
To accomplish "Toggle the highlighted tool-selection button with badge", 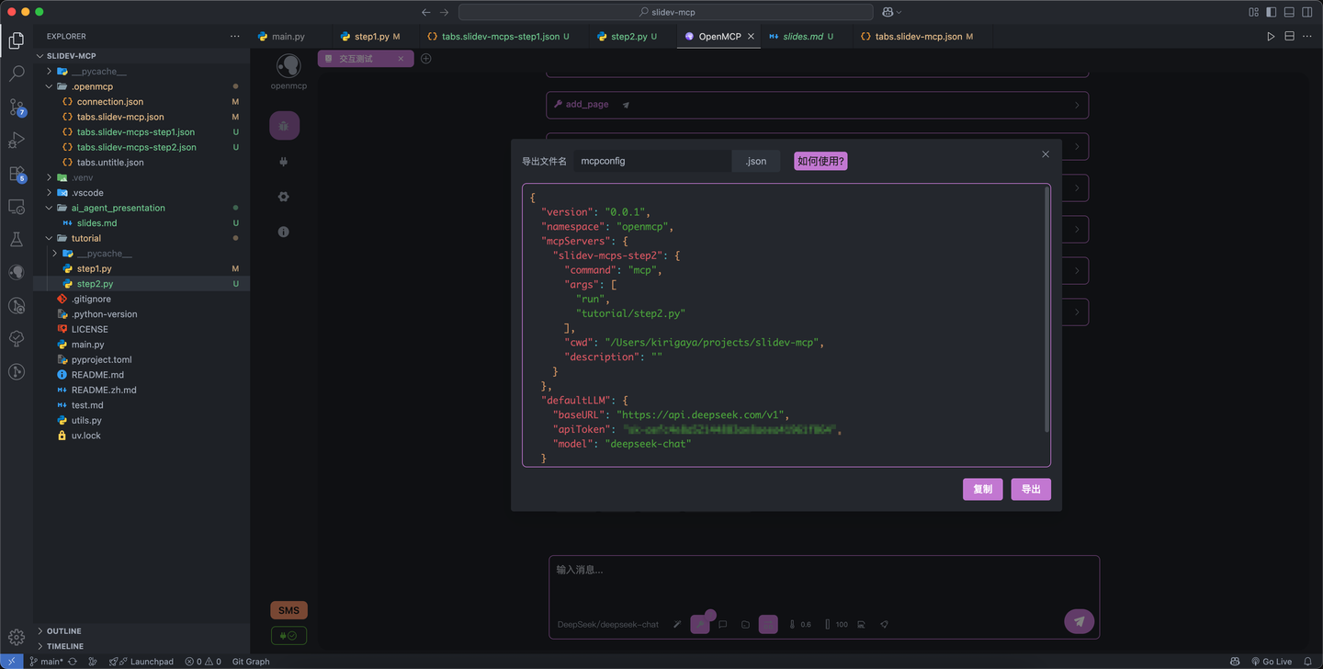I will [701, 623].
